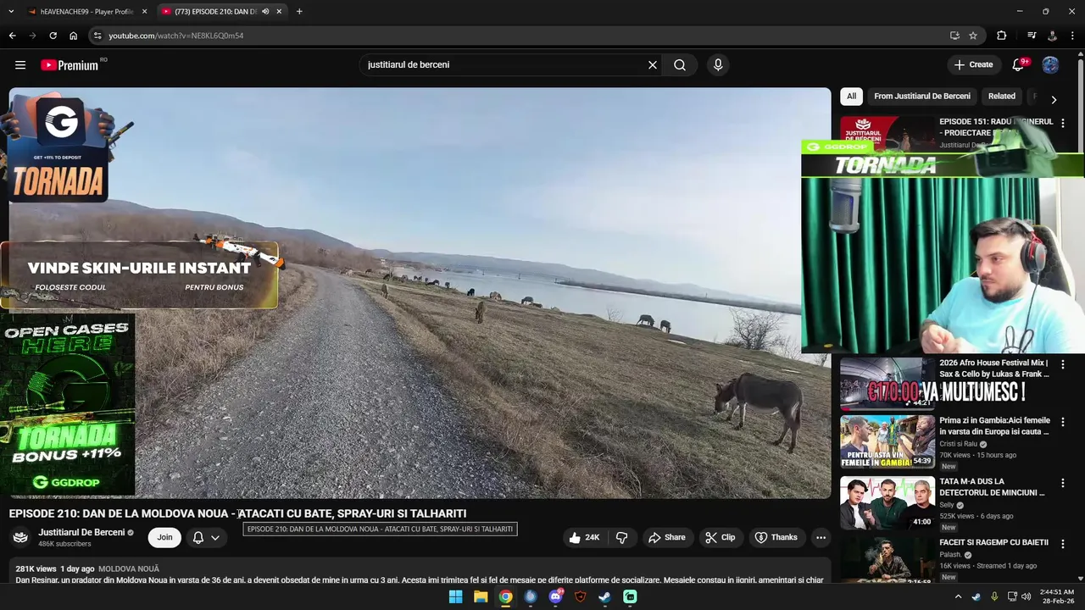Focus the address bar URL
The height and width of the screenshot is (610, 1085).
[x=175, y=36]
